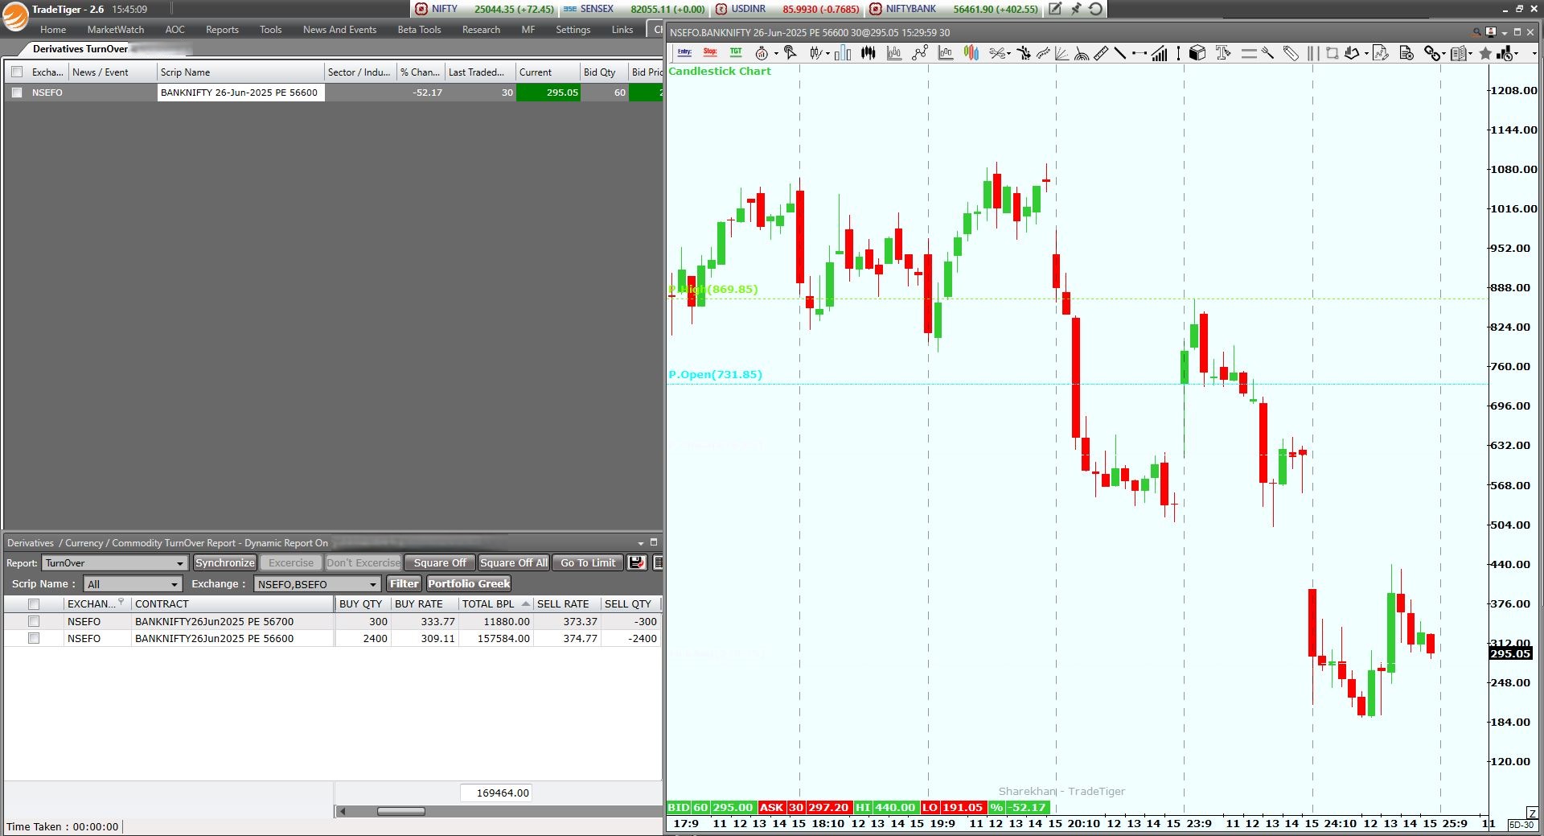Click the Square Off All button
The width and height of the screenshot is (1544, 836).
(514, 563)
